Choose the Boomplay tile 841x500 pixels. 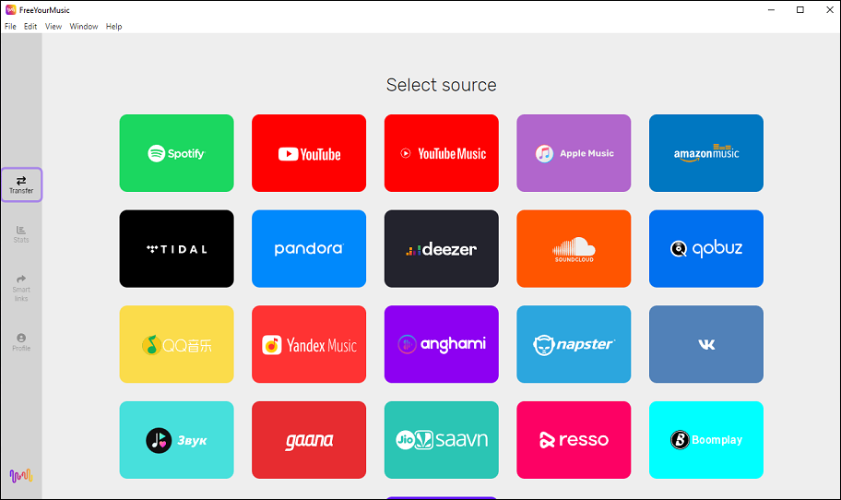[706, 440]
